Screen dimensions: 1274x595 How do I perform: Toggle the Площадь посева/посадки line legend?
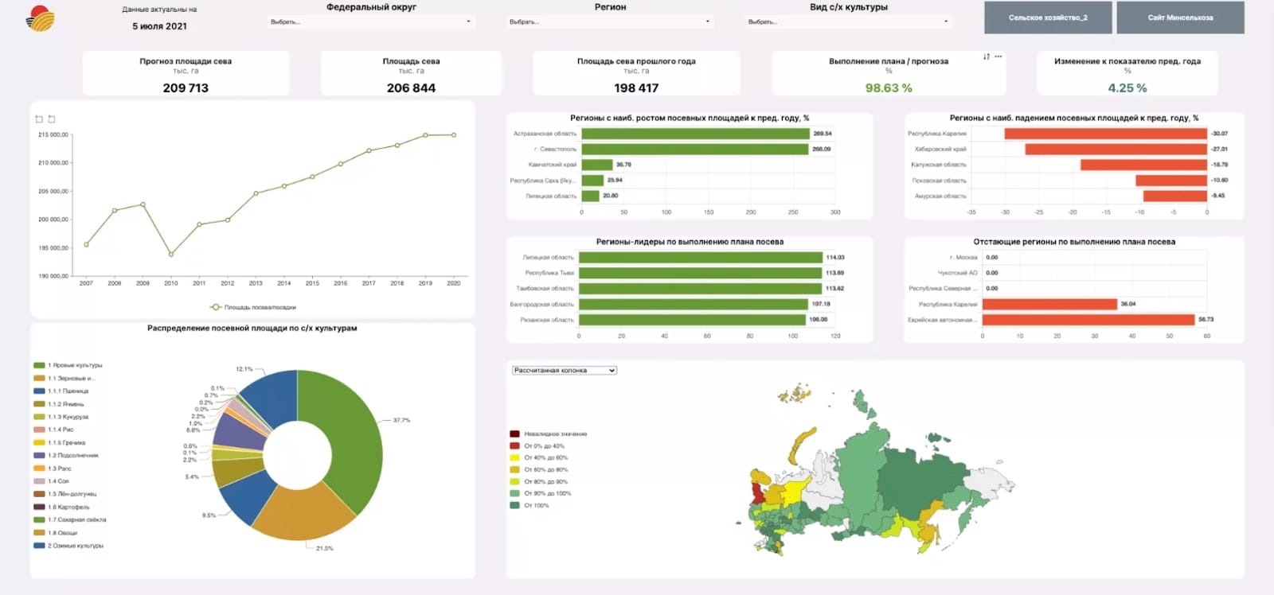click(x=252, y=307)
